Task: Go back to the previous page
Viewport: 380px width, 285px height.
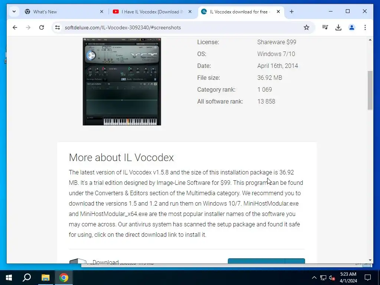Action: pyautogui.click(x=15, y=27)
